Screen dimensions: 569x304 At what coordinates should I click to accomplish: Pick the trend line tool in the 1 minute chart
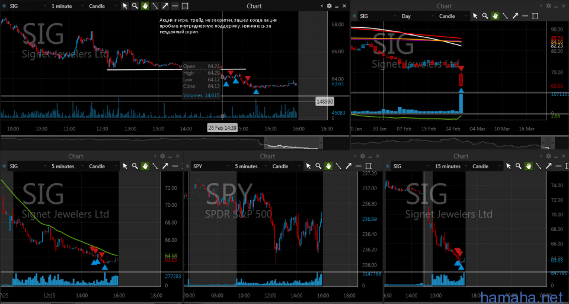click(155, 6)
